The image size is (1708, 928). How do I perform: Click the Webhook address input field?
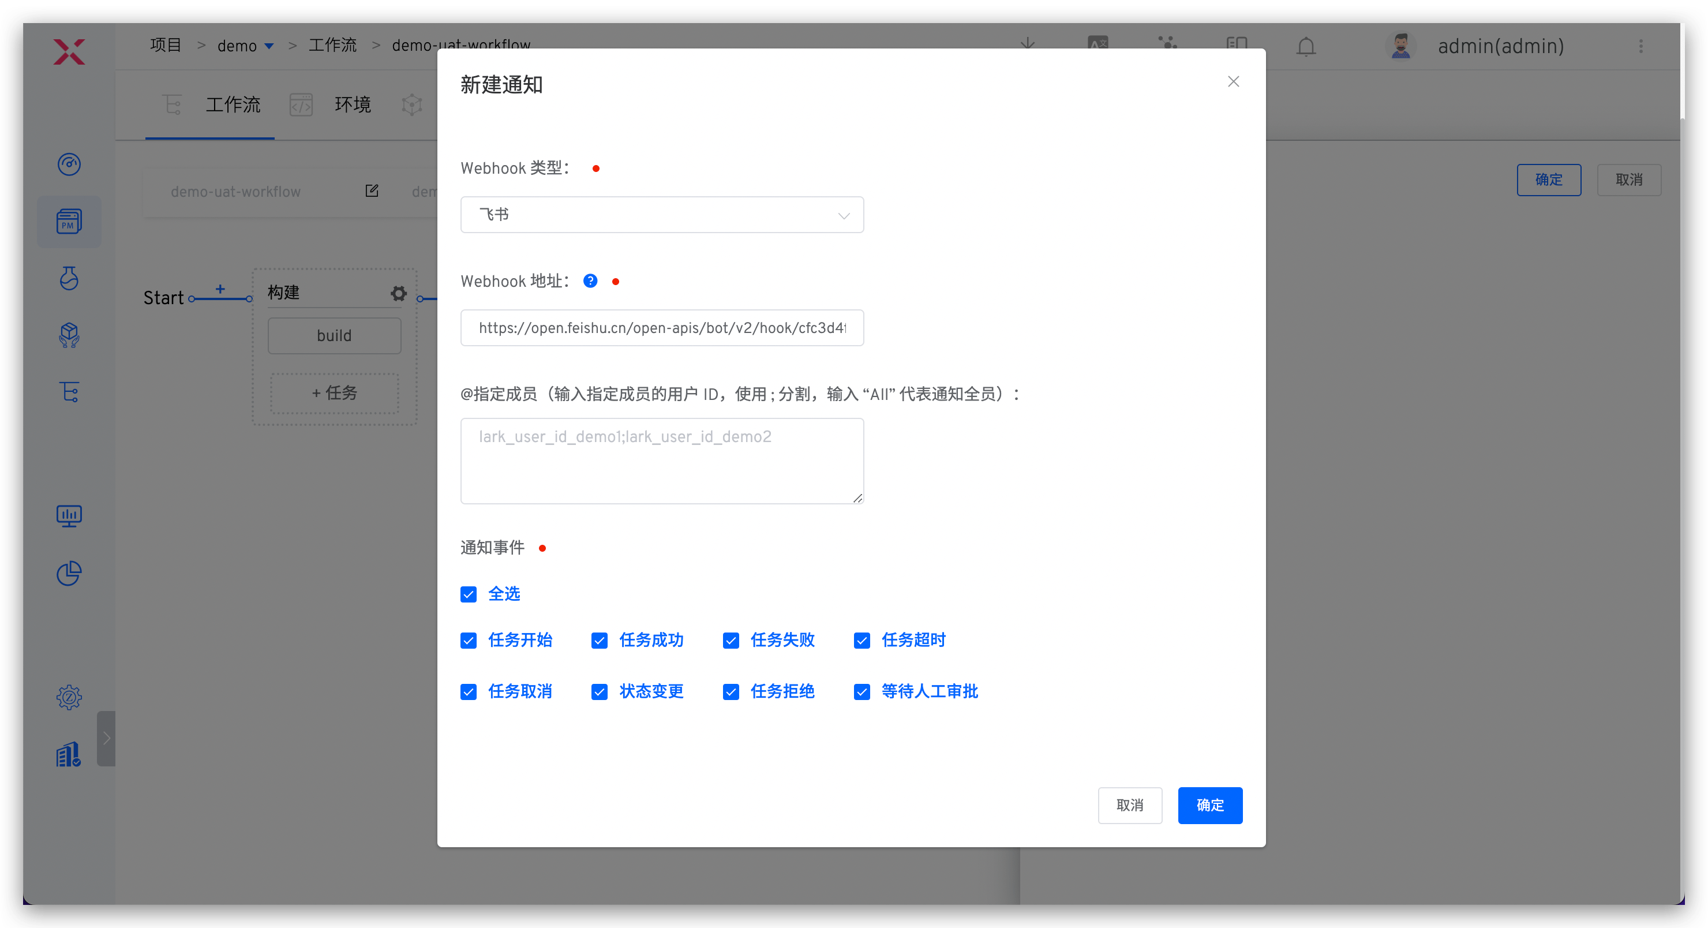(662, 328)
